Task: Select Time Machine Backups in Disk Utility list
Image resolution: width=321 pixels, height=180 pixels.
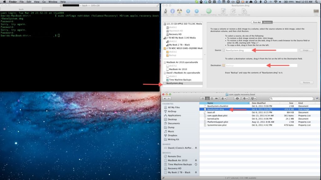Action: tap(180, 80)
